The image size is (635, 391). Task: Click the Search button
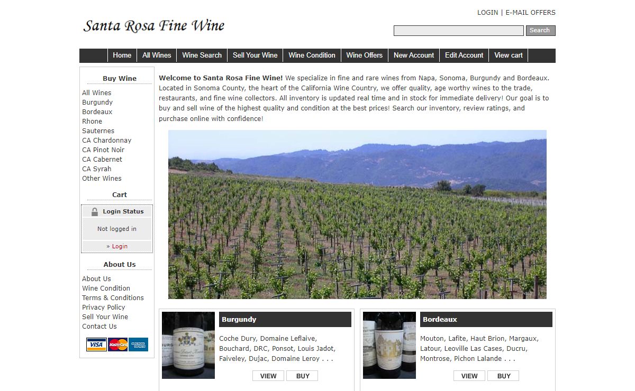(540, 31)
